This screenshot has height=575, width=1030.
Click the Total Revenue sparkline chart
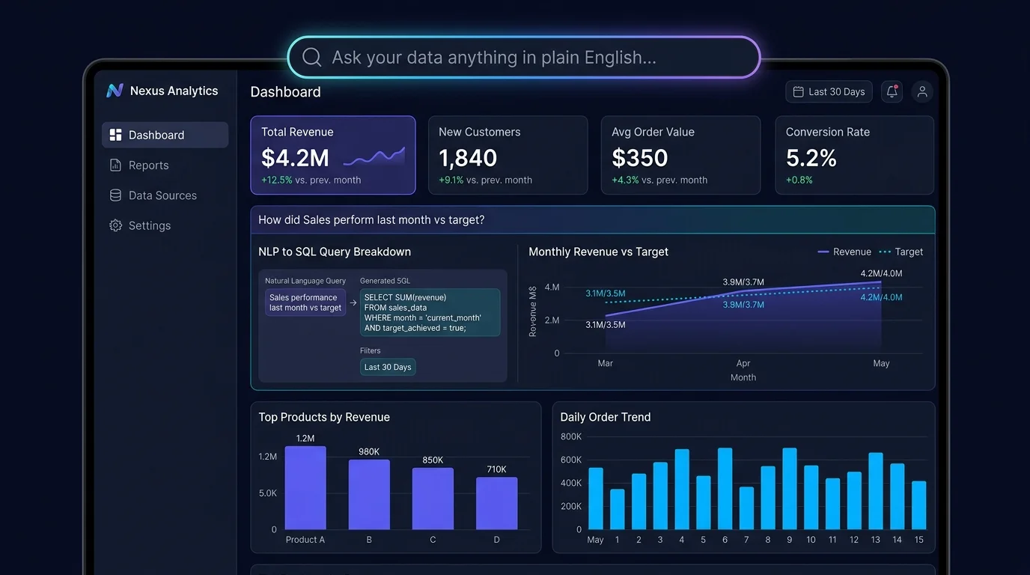point(374,156)
